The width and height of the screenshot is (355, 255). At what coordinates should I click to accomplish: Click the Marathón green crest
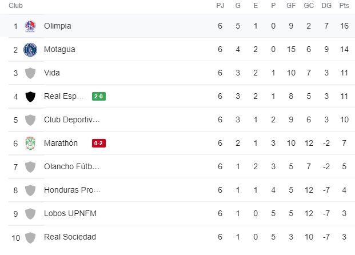tap(30, 143)
